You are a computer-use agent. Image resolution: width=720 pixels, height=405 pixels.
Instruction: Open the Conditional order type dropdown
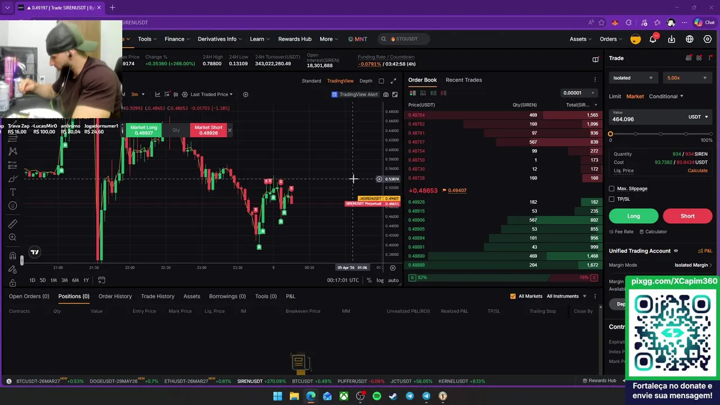666,97
